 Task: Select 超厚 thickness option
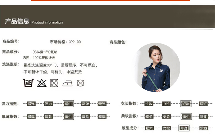[x=31, y=117]
